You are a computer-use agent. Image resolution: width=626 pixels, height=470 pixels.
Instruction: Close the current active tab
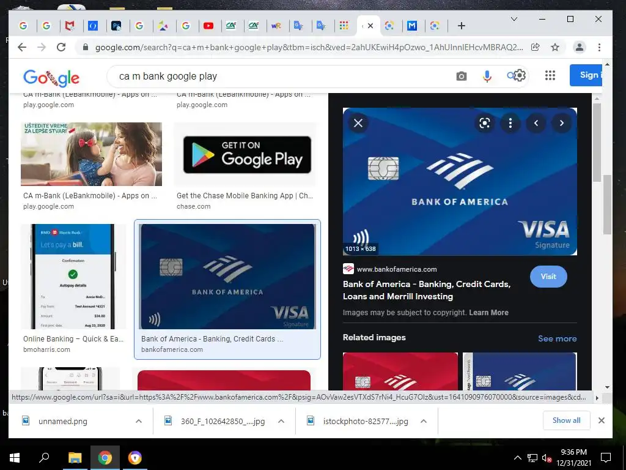tap(370, 26)
